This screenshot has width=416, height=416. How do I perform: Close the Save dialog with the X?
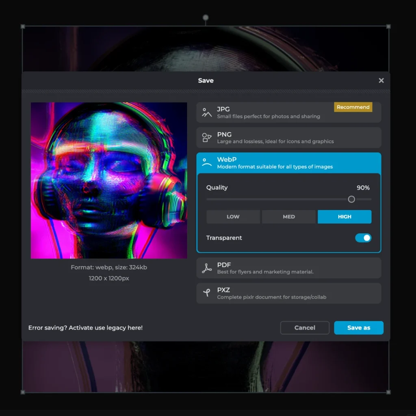tap(381, 80)
